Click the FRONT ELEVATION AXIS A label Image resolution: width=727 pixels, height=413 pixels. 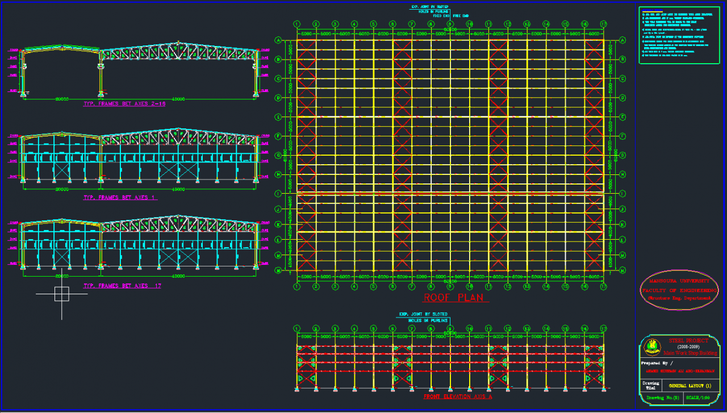point(458,397)
